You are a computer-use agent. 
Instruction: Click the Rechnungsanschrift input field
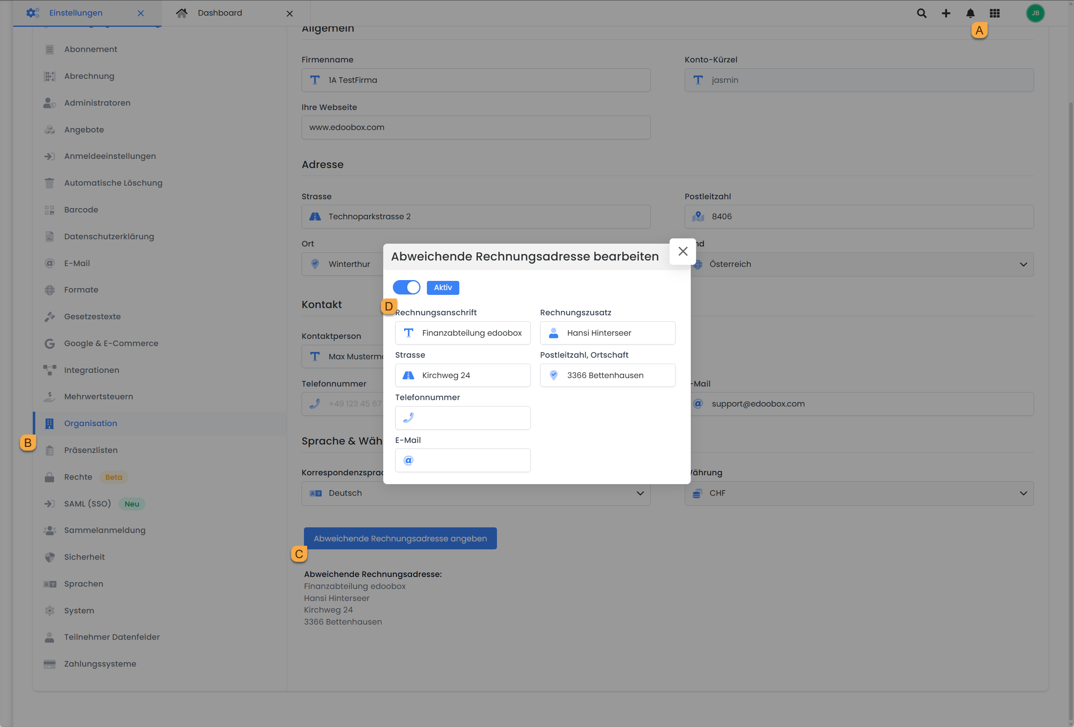tap(471, 333)
